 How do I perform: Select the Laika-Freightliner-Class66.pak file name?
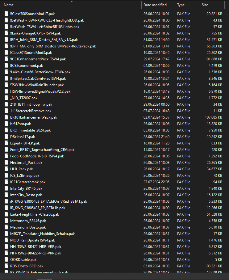35,214
